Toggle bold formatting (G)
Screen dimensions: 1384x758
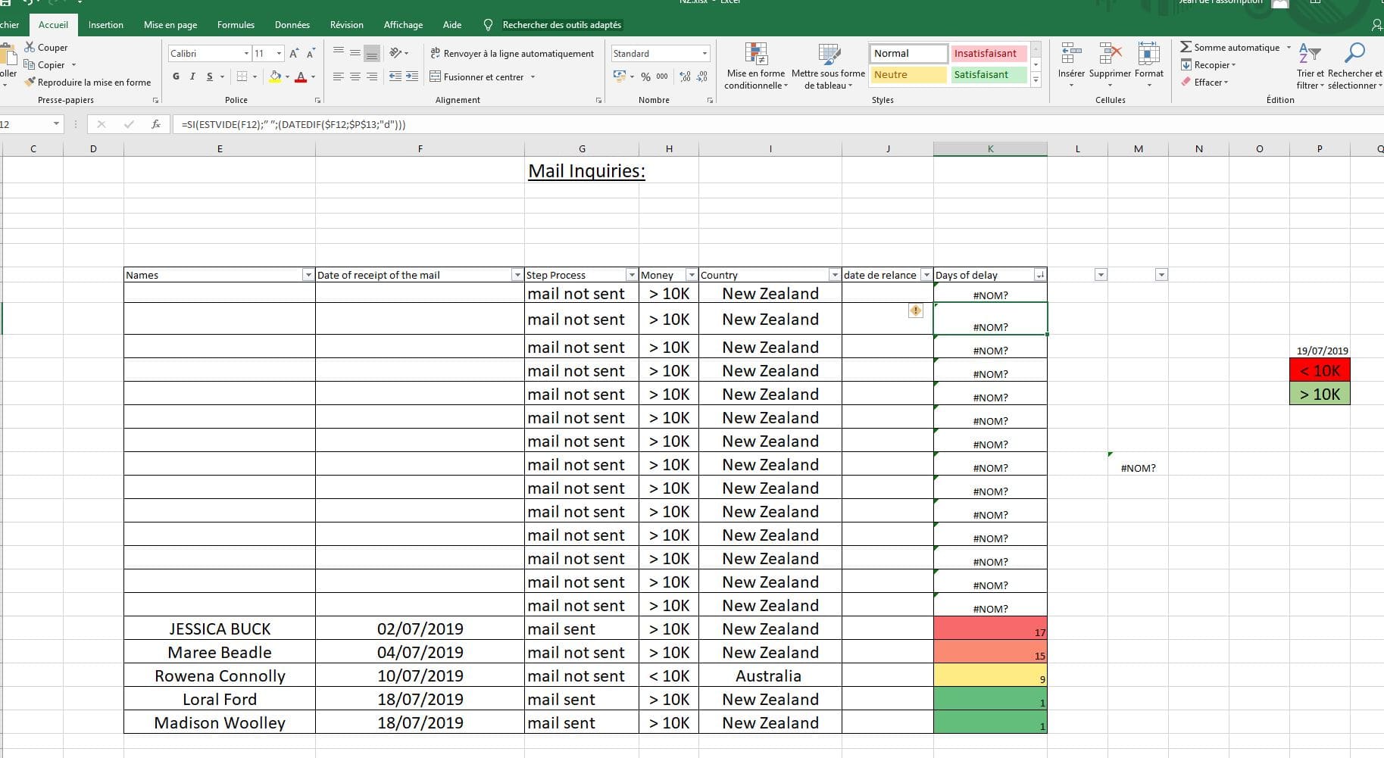(x=176, y=76)
